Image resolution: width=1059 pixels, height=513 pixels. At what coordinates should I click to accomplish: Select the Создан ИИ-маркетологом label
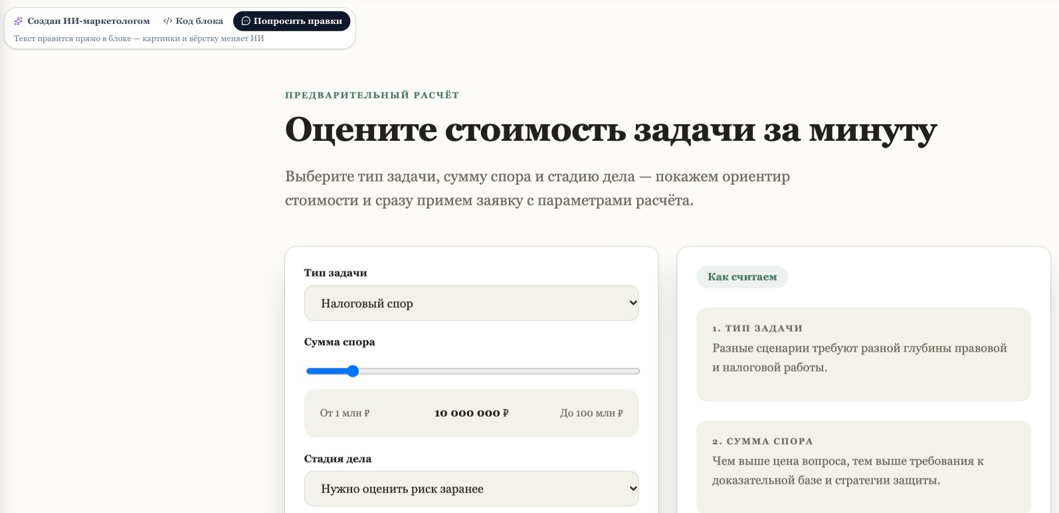[x=88, y=21]
